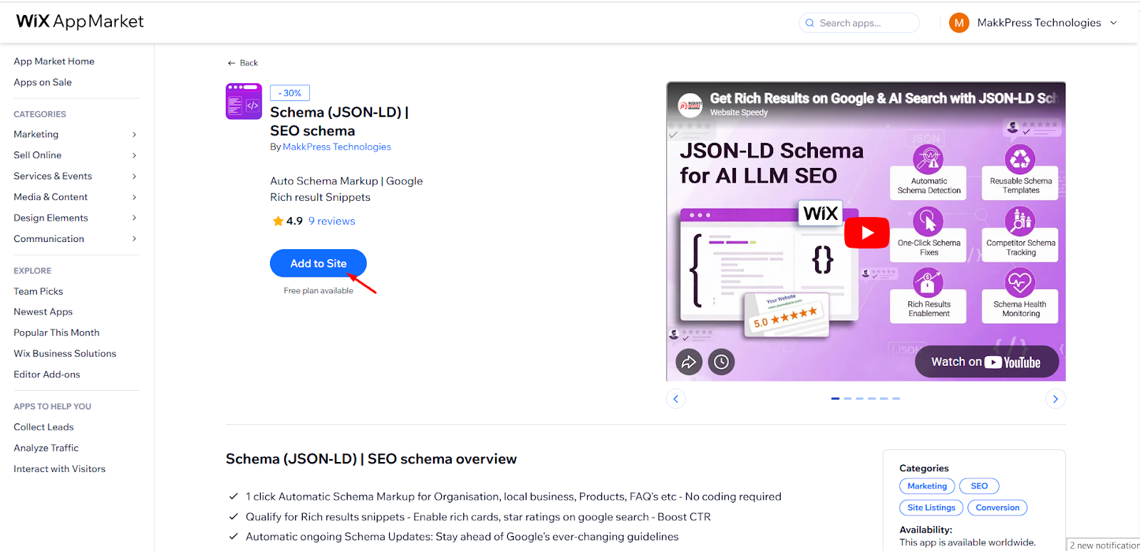This screenshot has height=551, width=1140.
Task: Click the Search apps input field
Action: coord(864,23)
